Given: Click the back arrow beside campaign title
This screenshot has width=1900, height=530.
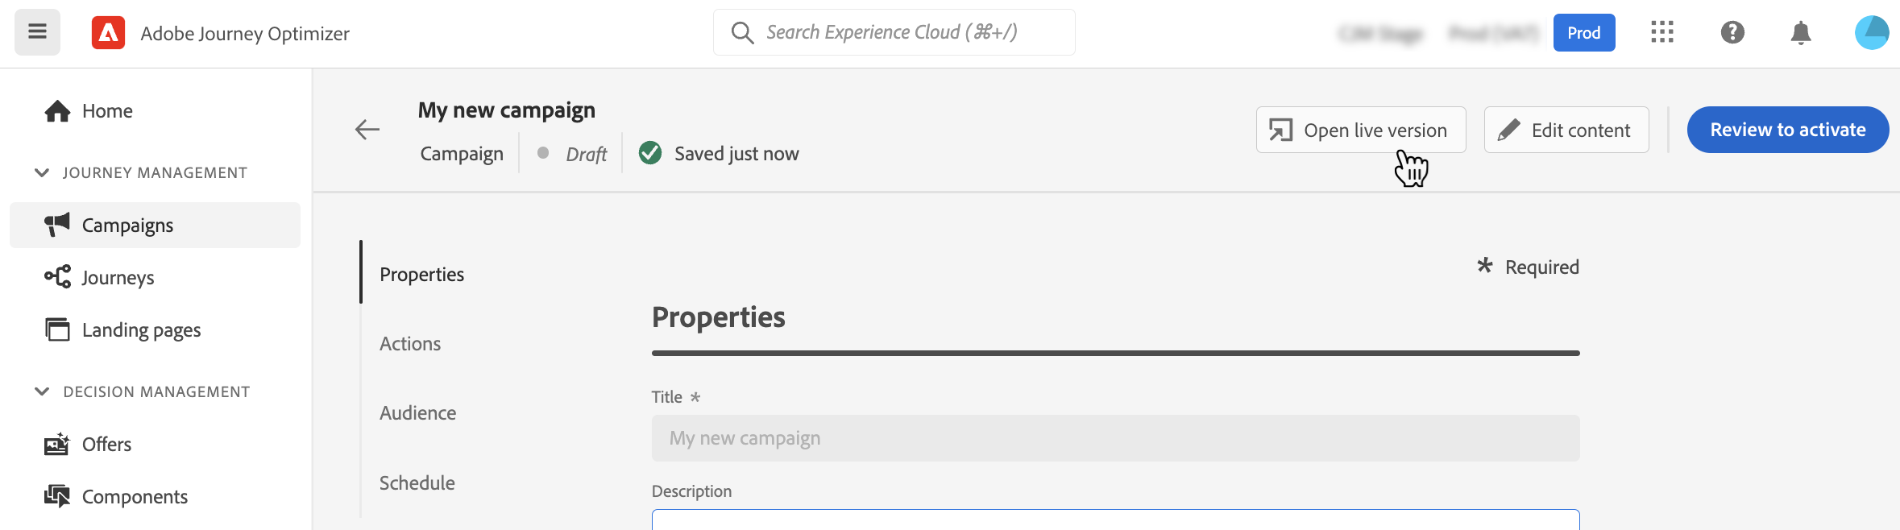Looking at the screenshot, I should coord(367,130).
